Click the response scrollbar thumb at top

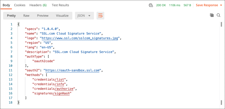click(221, 25)
